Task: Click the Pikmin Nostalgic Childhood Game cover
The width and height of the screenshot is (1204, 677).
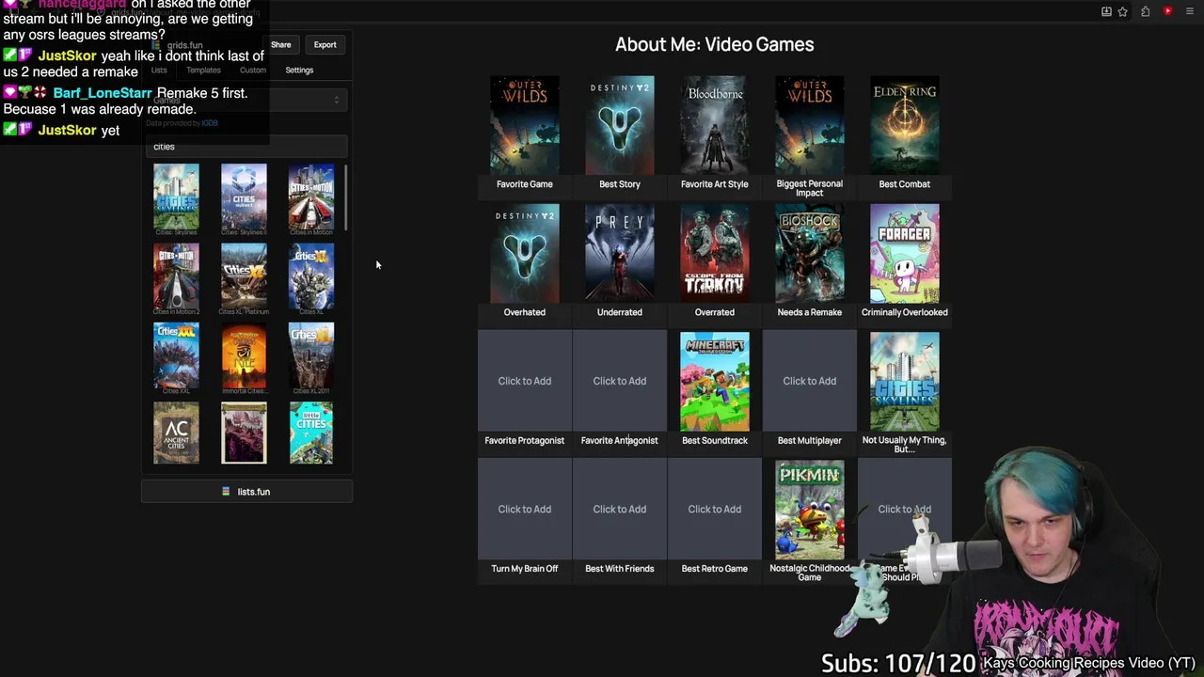Action: (810, 510)
